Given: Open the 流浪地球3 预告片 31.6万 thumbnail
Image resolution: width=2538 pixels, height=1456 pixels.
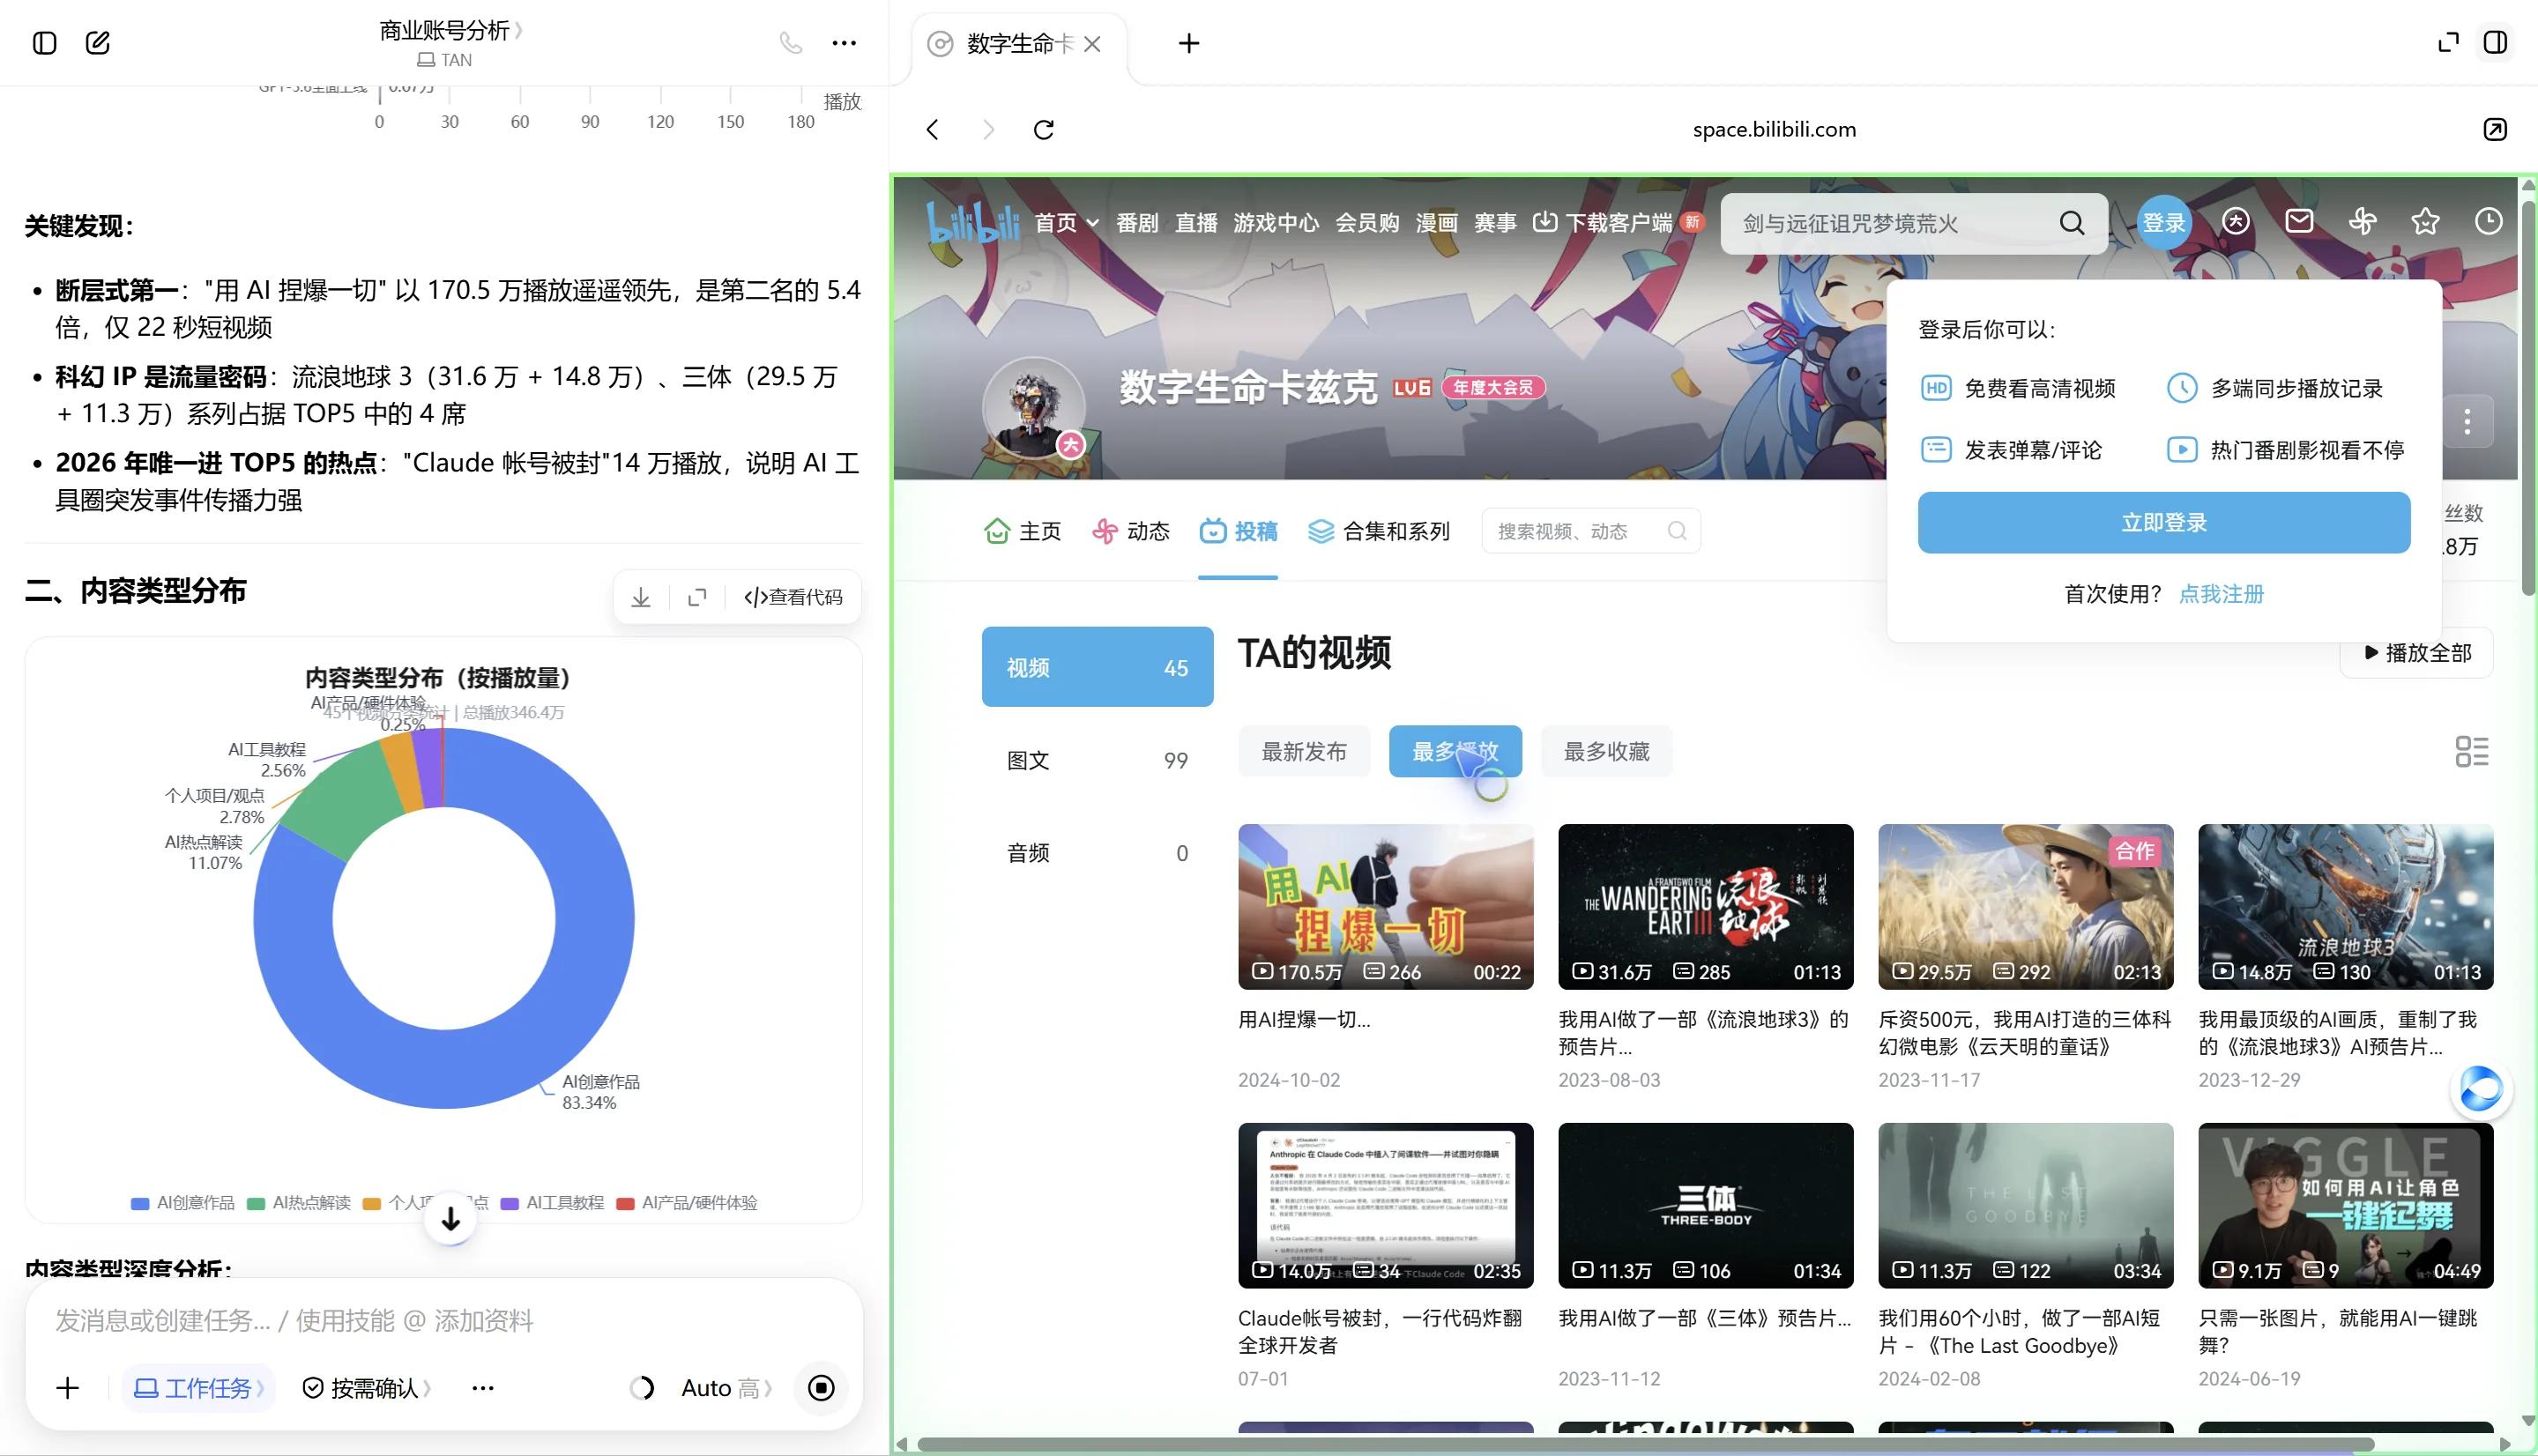Looking at the screenshot, I should (1705, 906).
